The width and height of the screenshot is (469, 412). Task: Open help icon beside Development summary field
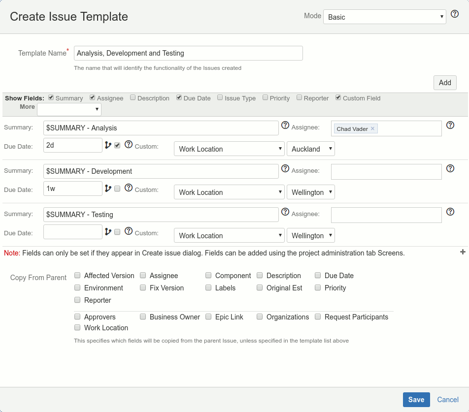point(285,168)
